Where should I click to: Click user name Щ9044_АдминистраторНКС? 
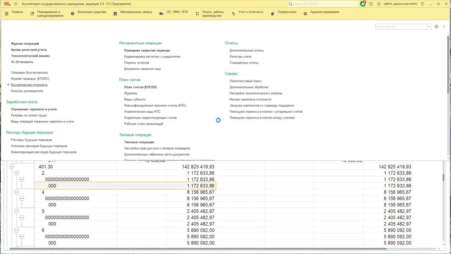pyautogui.click(x=400, y=4)
